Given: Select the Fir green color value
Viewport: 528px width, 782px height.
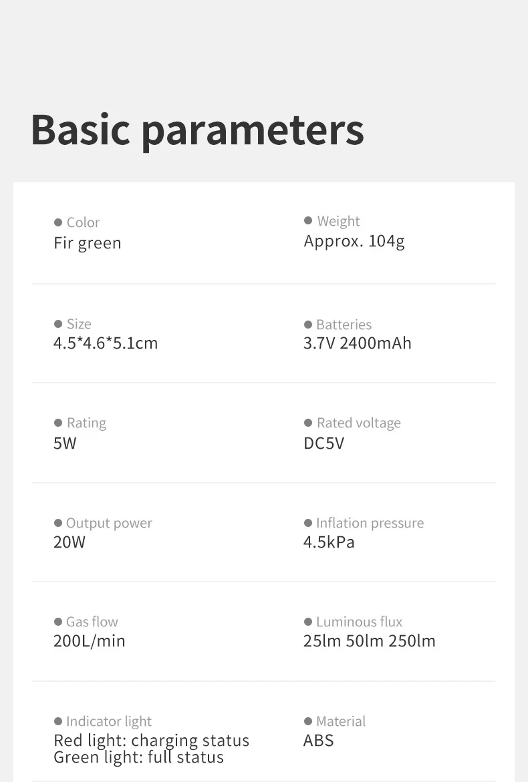Looking at the screenshot, I should point(88,243).
